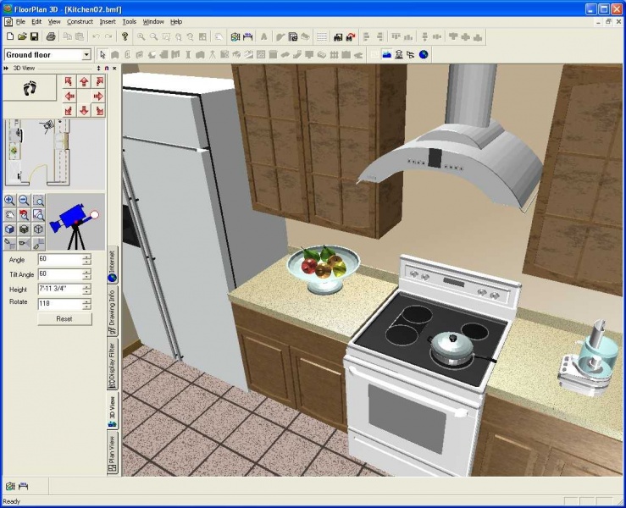626x508 pixels.
Task: Click the Angle input field
Action: coord(60,259)
